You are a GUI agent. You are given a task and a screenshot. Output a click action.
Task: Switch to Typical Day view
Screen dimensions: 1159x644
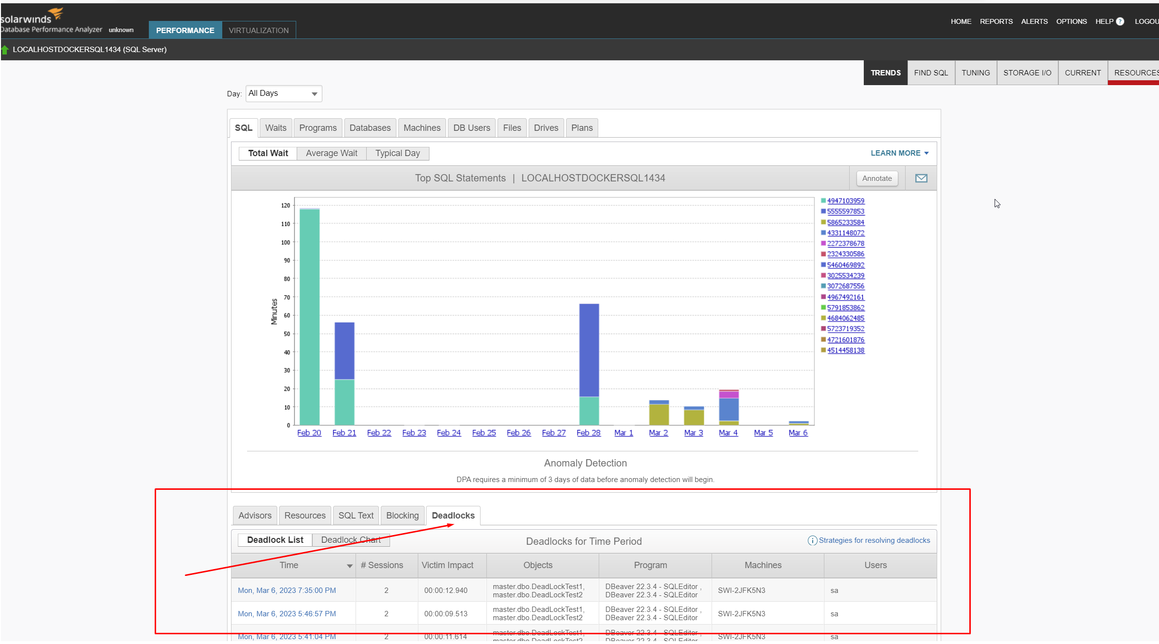point(397,153)
